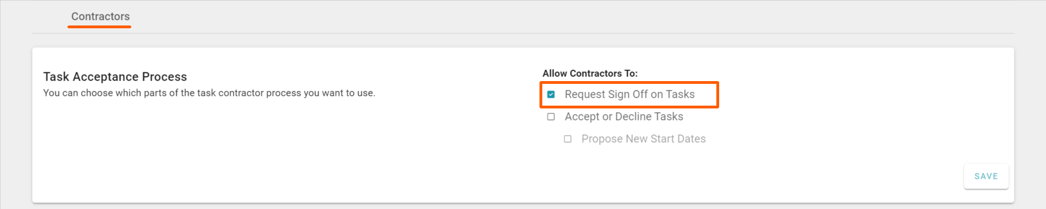
Task: Tick the Propose New Start Dates checkbox
Action: [x=568, y=139]
